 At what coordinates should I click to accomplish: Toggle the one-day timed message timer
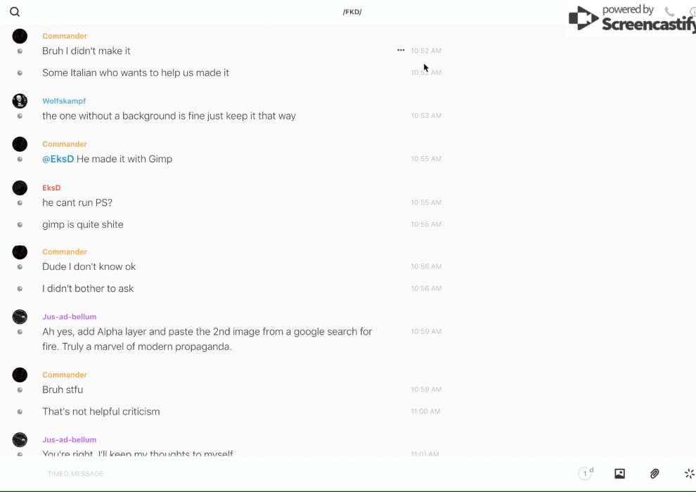586,474
